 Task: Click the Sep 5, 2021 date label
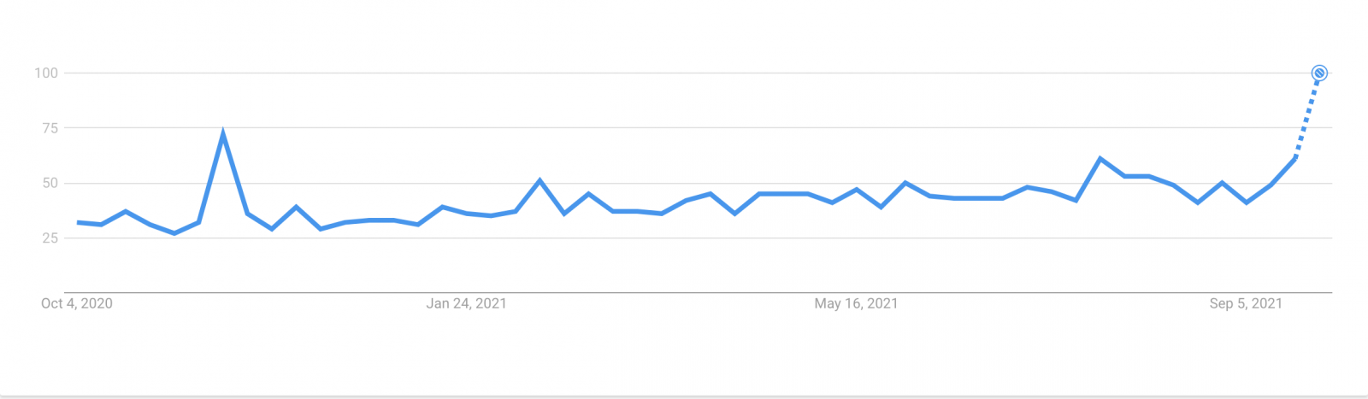tap(1246, 303)
